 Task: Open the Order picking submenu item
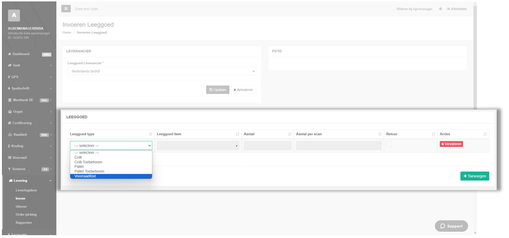pyautogui.click(x=26, y=215)
